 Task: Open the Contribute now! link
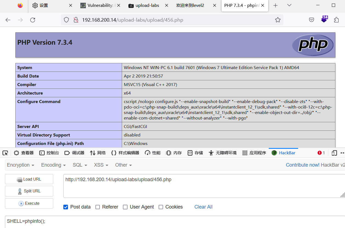tap(302, 165)
